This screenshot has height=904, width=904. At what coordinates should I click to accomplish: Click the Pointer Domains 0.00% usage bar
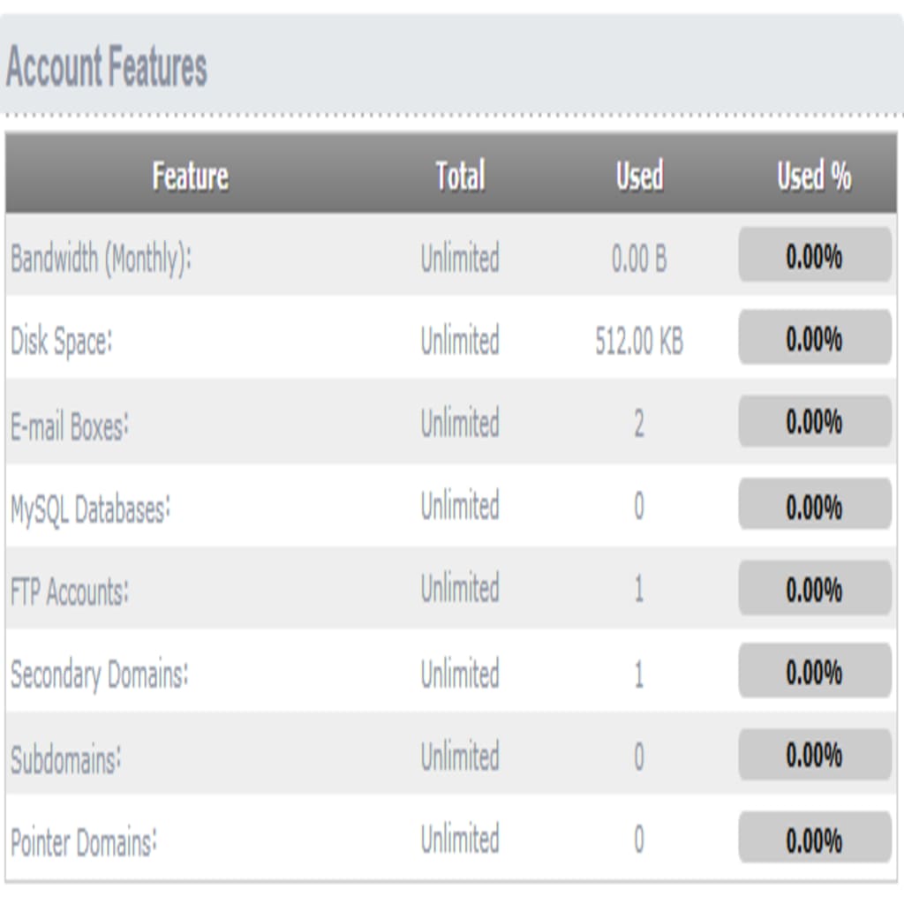click(x=815, y=837)
